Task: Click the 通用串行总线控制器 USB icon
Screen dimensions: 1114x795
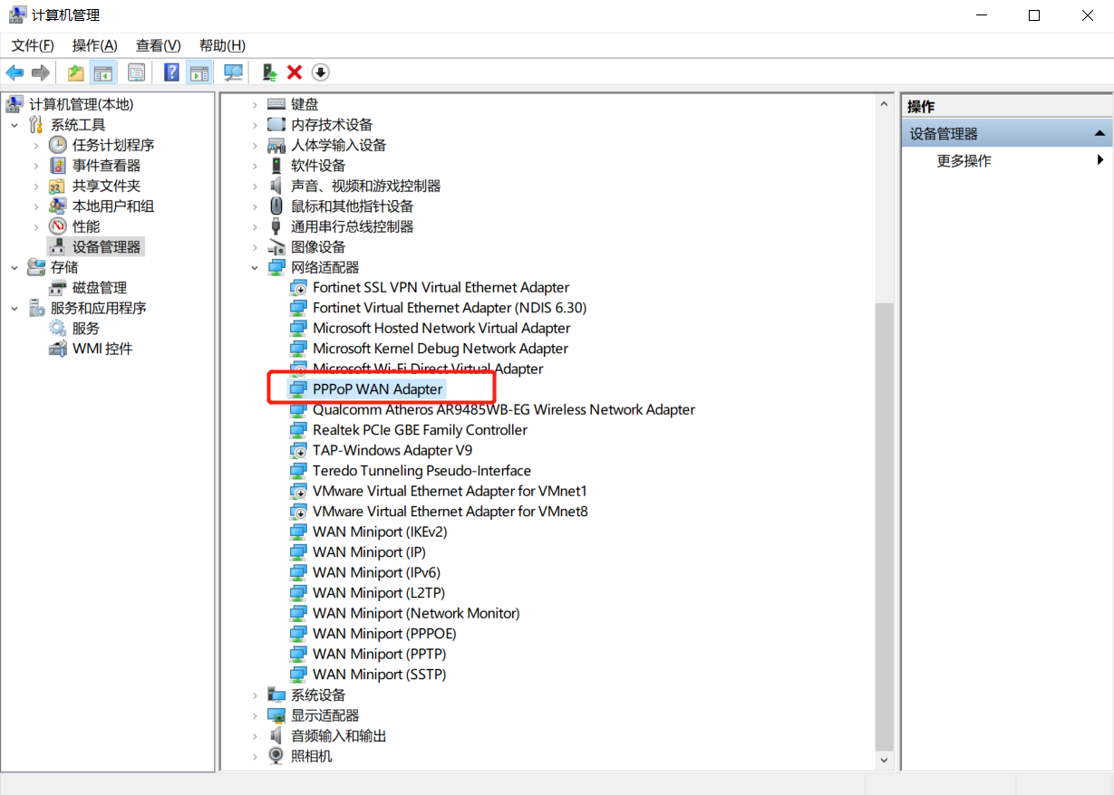Action: (x=276, y=226)
